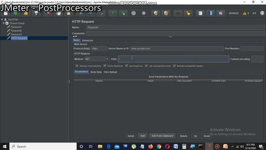The width and height of the screenshot is (266, 150).
Task: Open Search with binoculars icon
Action: pos(178,13)
